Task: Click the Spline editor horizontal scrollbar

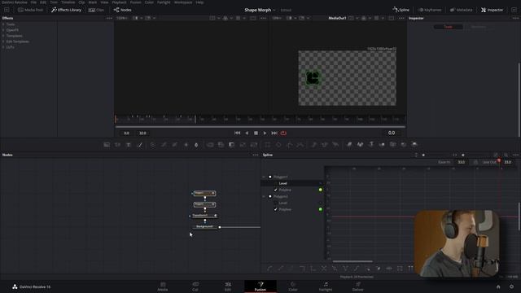Action: click(352, 261)
